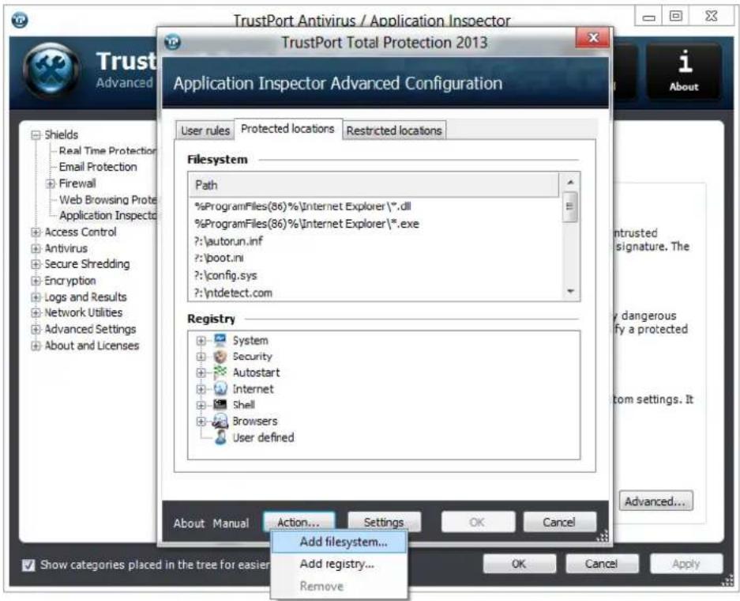
Task: Click the filesystem list scrollbar thumb
Action: (570, 206)
